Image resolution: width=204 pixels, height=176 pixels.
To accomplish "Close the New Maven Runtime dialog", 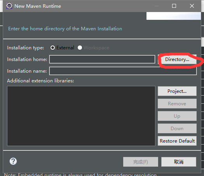I will 192,6.
